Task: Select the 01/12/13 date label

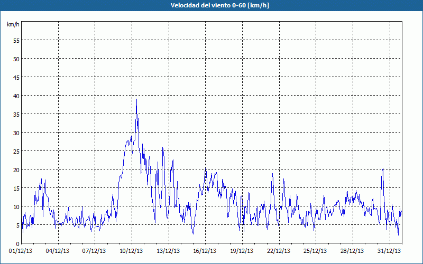Action: [x=21, y=251]
